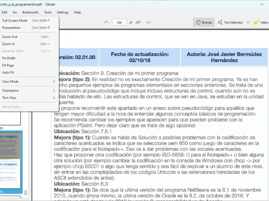
Task: Choose Fit Width option
Action: pyautogui.click(x=28, y=58)
